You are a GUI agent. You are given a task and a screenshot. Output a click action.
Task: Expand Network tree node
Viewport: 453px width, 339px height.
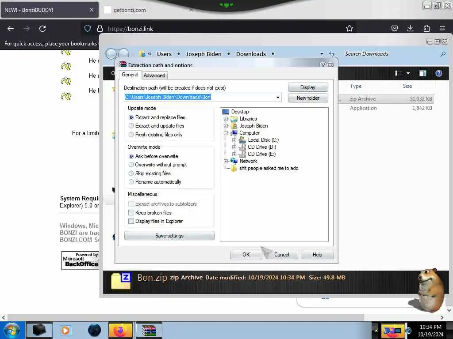click(x=226, y=161)
